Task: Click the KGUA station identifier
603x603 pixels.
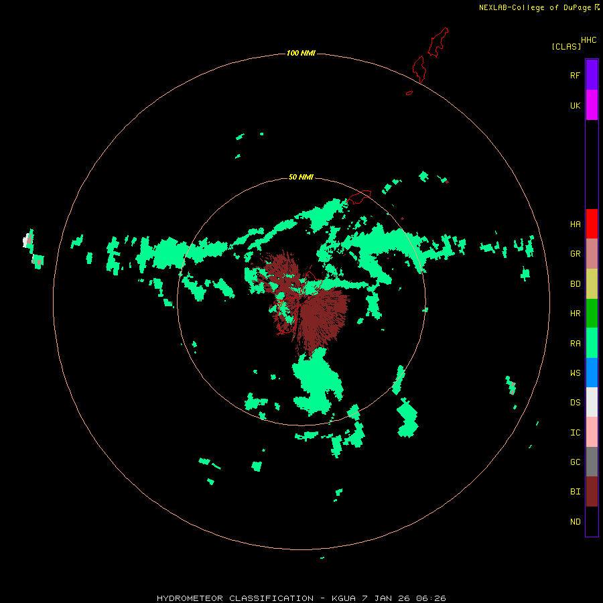Action: tap(343, 598)
